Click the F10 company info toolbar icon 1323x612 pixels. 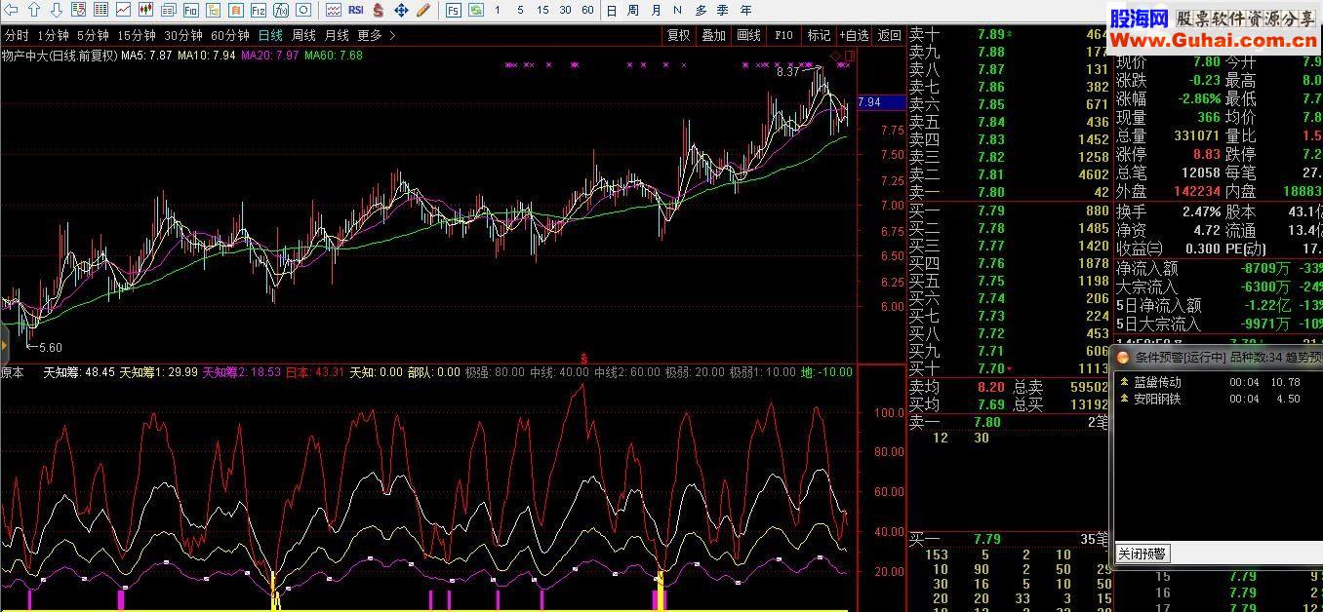(x=190, y=10)
